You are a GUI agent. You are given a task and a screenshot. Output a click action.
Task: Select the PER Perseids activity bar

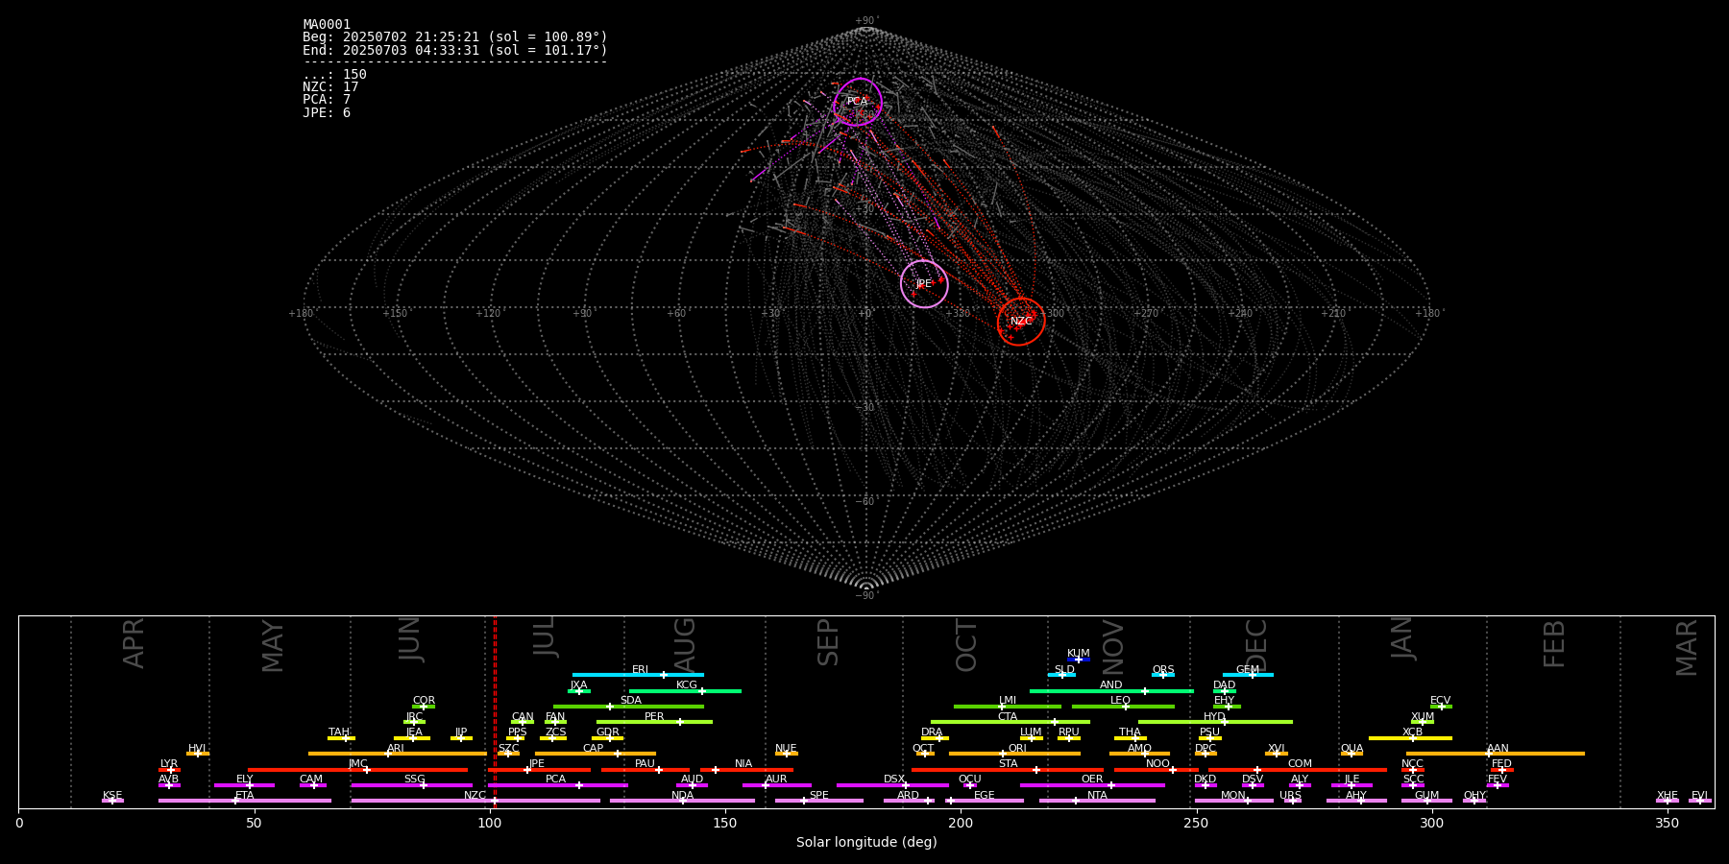tap(654, 722)
